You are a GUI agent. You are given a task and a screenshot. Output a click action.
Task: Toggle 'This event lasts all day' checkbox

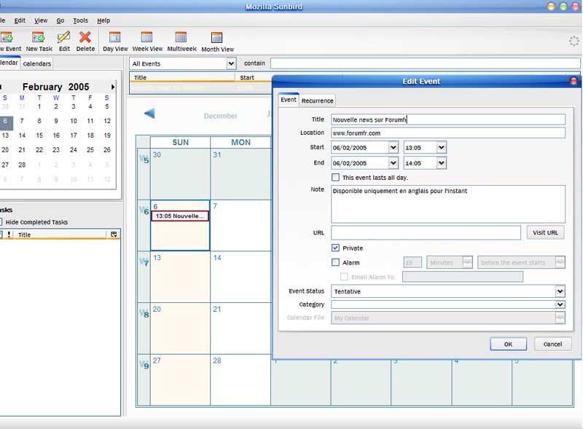coord(335,177)
